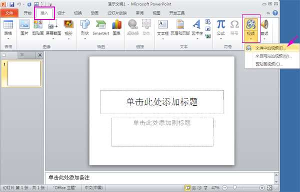Click the 相册 photo album icon

tap(68, 24)
